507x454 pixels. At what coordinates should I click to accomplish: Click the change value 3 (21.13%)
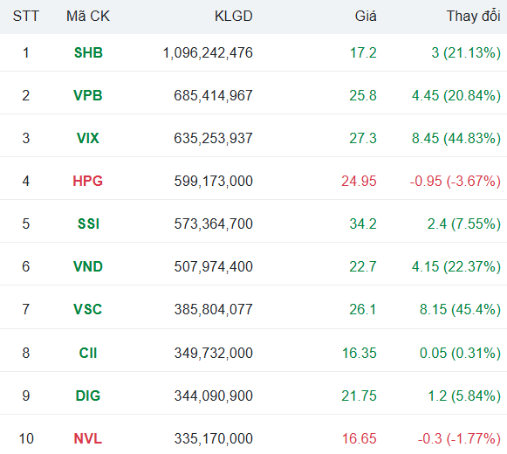[x=466, y=52]
